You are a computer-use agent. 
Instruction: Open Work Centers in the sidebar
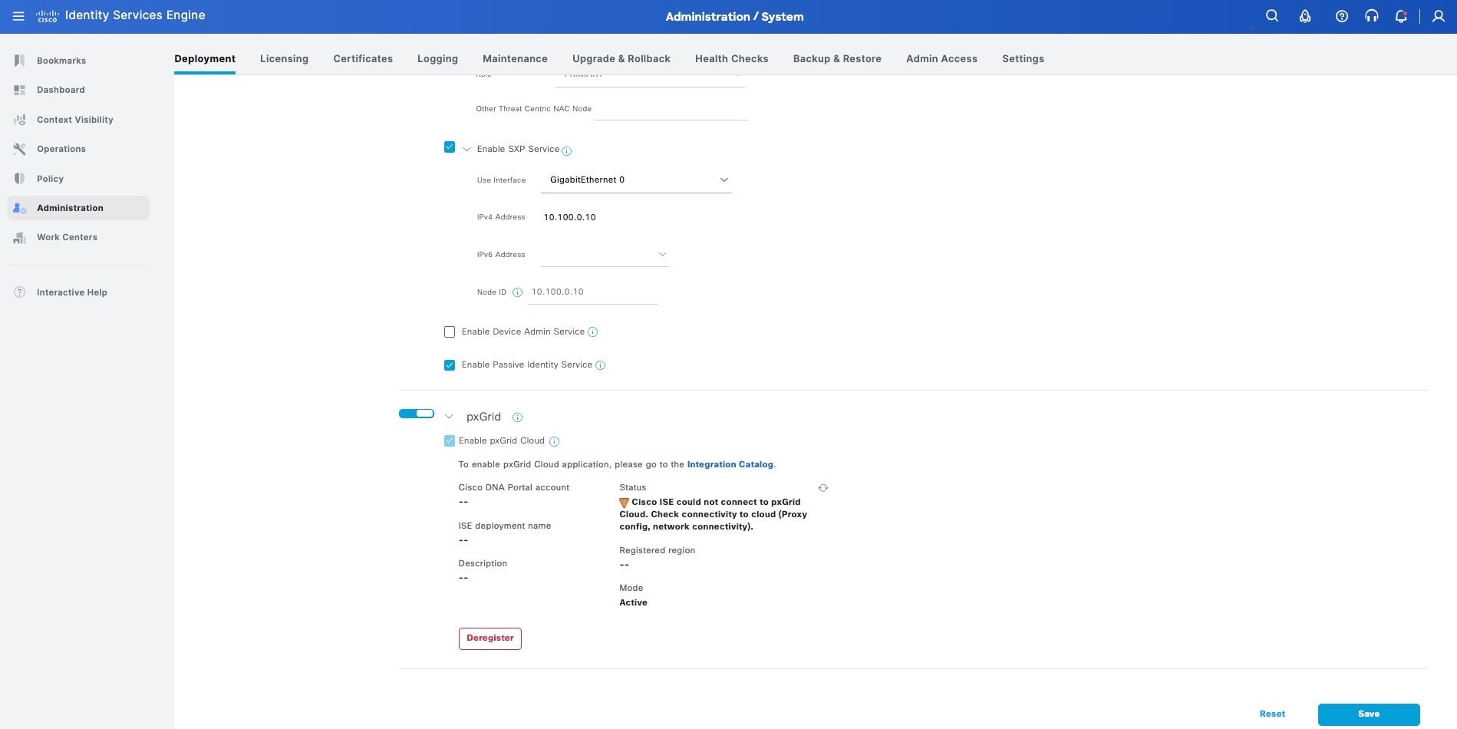coord(67,238)
